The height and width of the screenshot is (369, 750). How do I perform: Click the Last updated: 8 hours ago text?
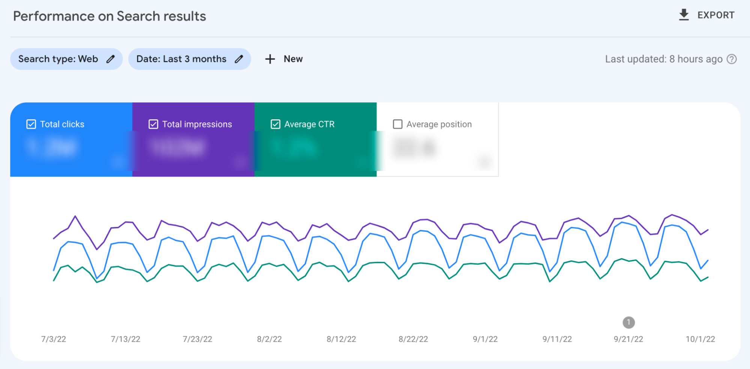point(663,59)
